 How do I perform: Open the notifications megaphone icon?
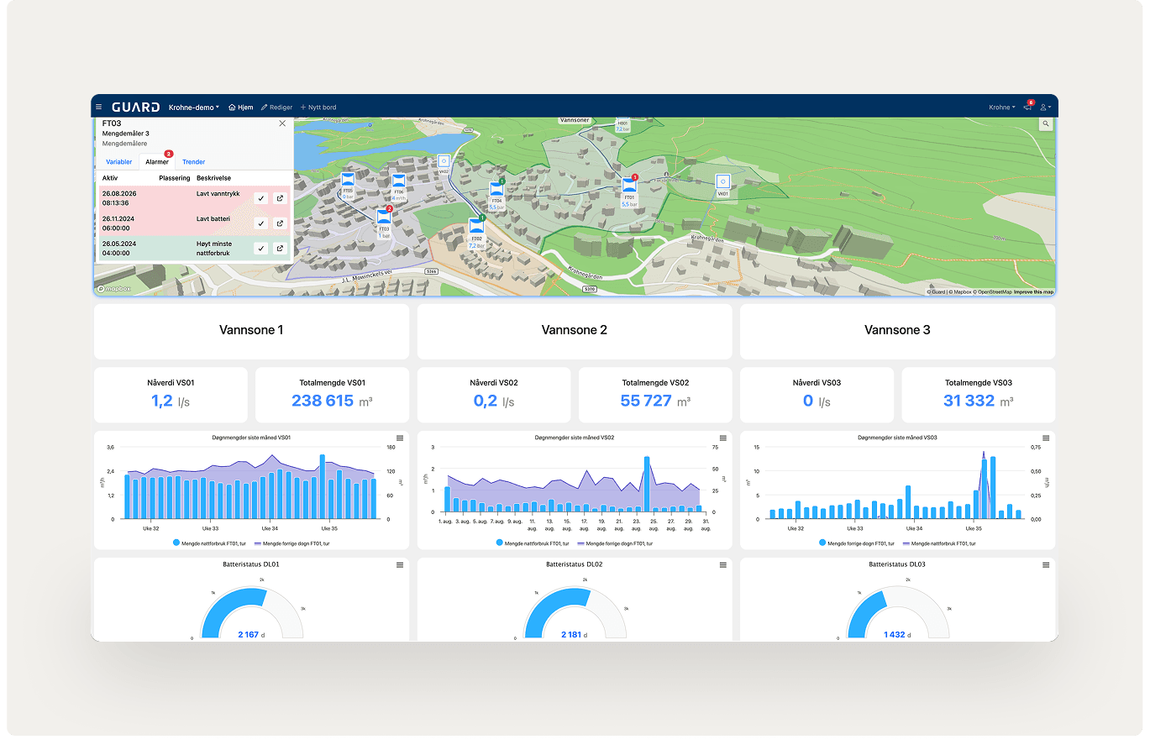1027,108
